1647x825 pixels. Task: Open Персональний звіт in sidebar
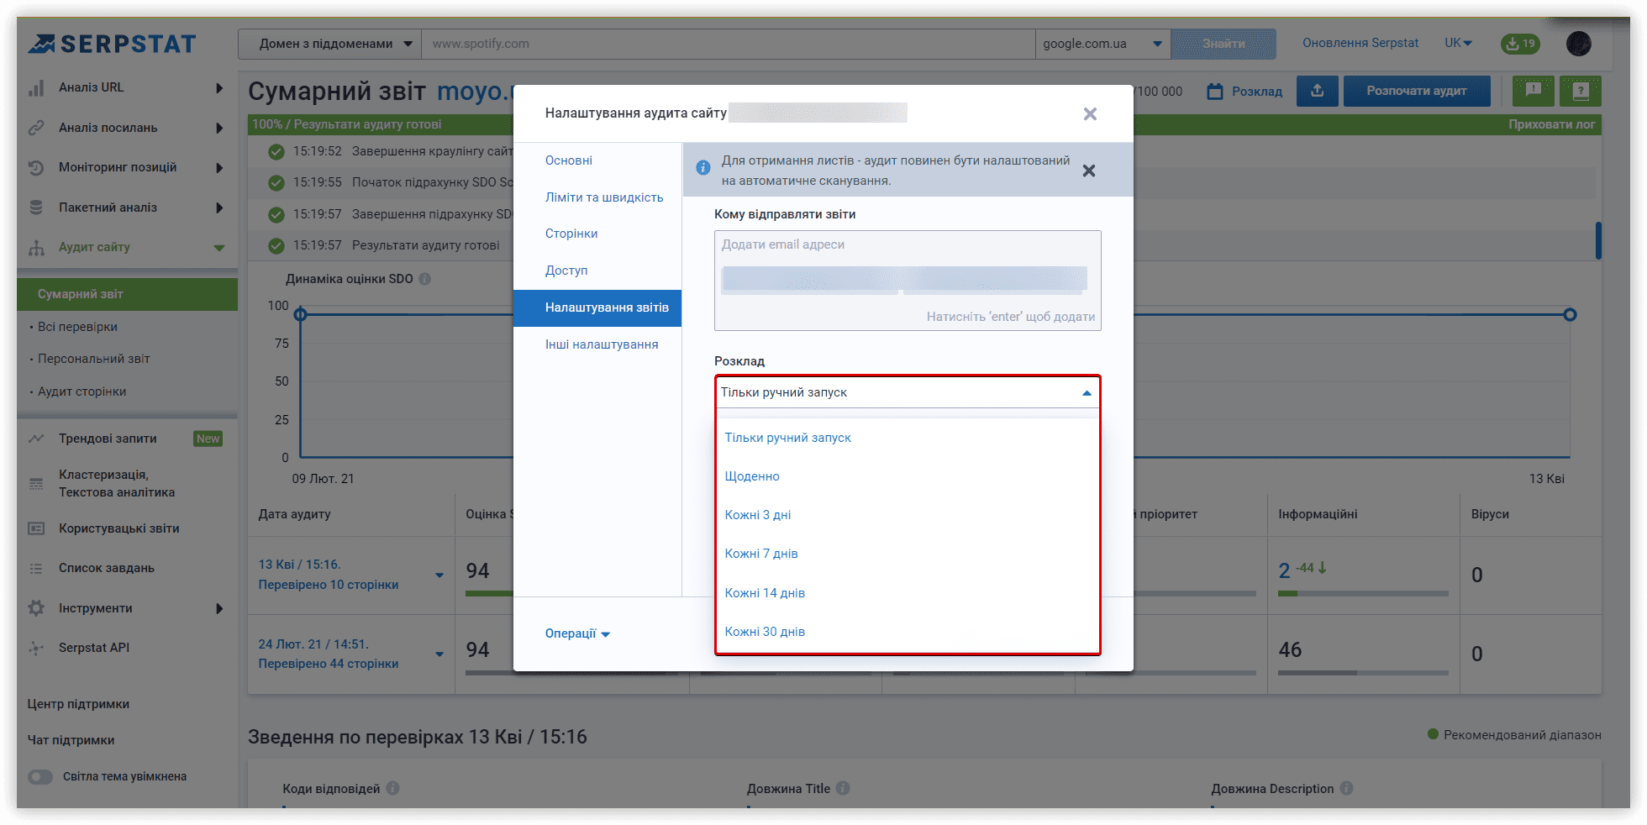coord(93,359)
